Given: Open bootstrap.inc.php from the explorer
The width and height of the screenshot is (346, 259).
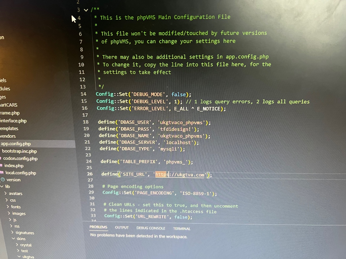Looking at the screenshot, I should pos(19,151).
